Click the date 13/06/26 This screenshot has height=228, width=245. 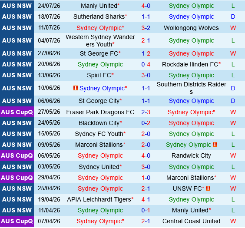tap(49, 75)
